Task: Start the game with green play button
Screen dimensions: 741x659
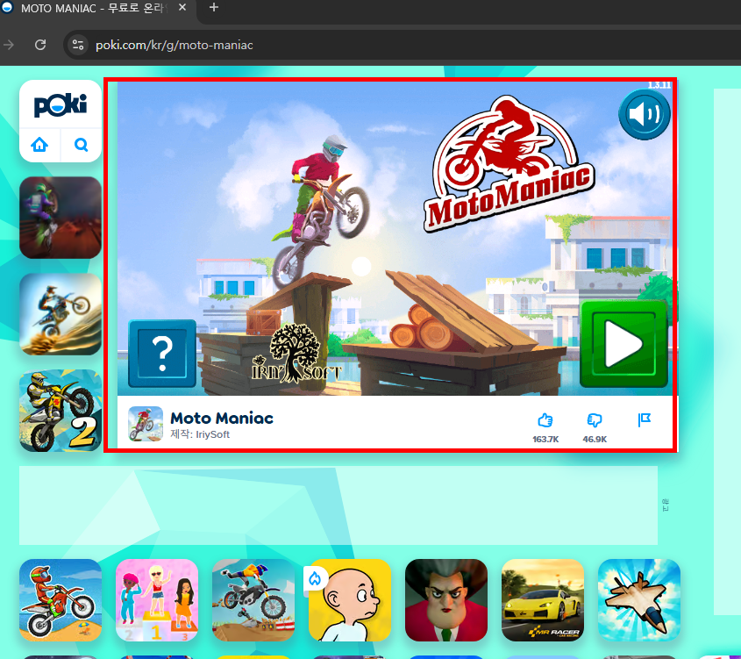Action: click(x=623, y=344)
